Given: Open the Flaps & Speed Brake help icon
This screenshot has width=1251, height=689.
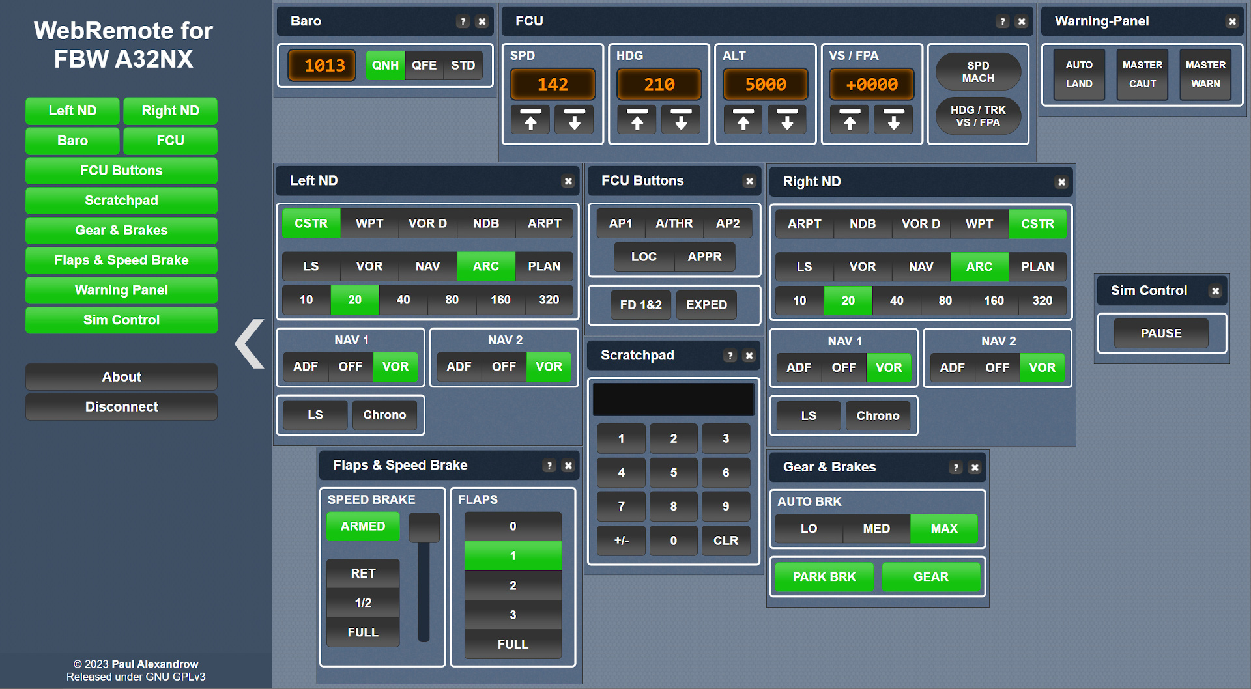Looking at the screenshot, I should 549,466.
